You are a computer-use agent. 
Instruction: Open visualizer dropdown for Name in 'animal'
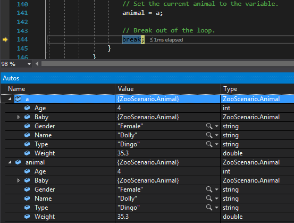(x=216, y=198)
